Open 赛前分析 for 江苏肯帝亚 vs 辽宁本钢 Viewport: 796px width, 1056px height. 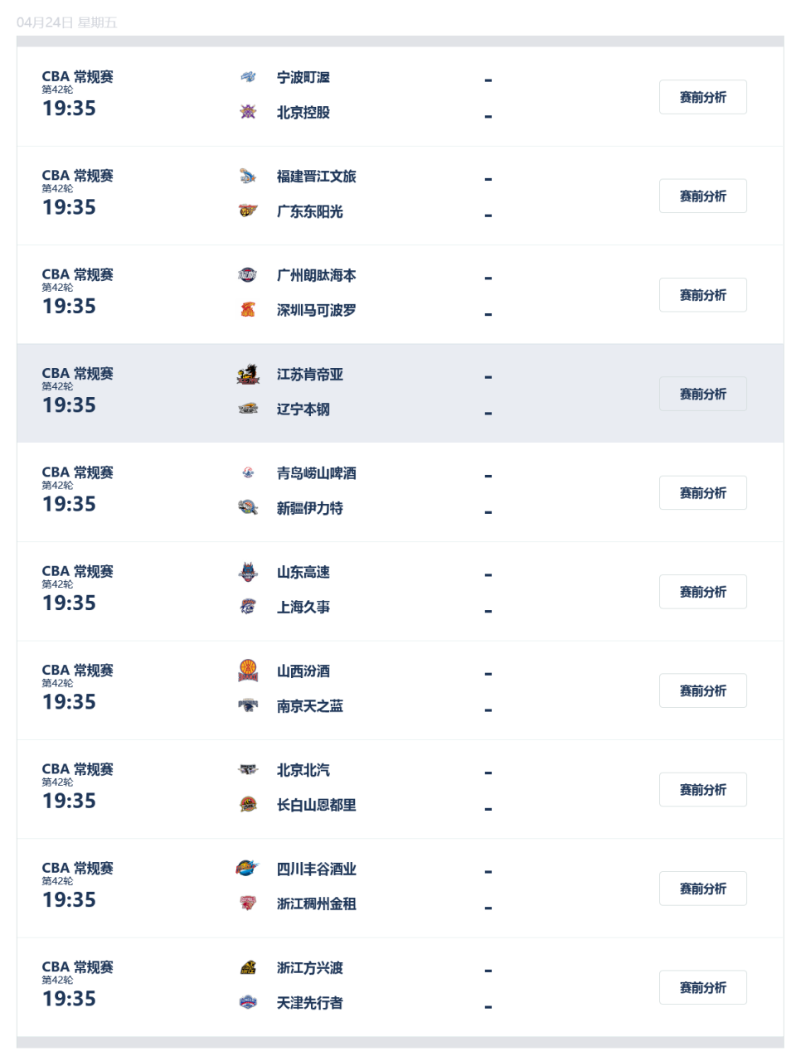coord(702,394)
